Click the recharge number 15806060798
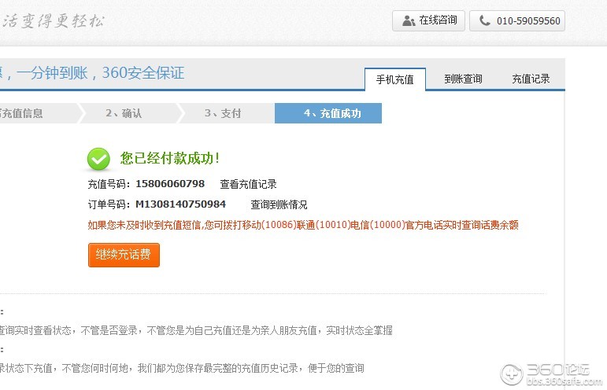This screenshot has height=390, width=607. 169,184
